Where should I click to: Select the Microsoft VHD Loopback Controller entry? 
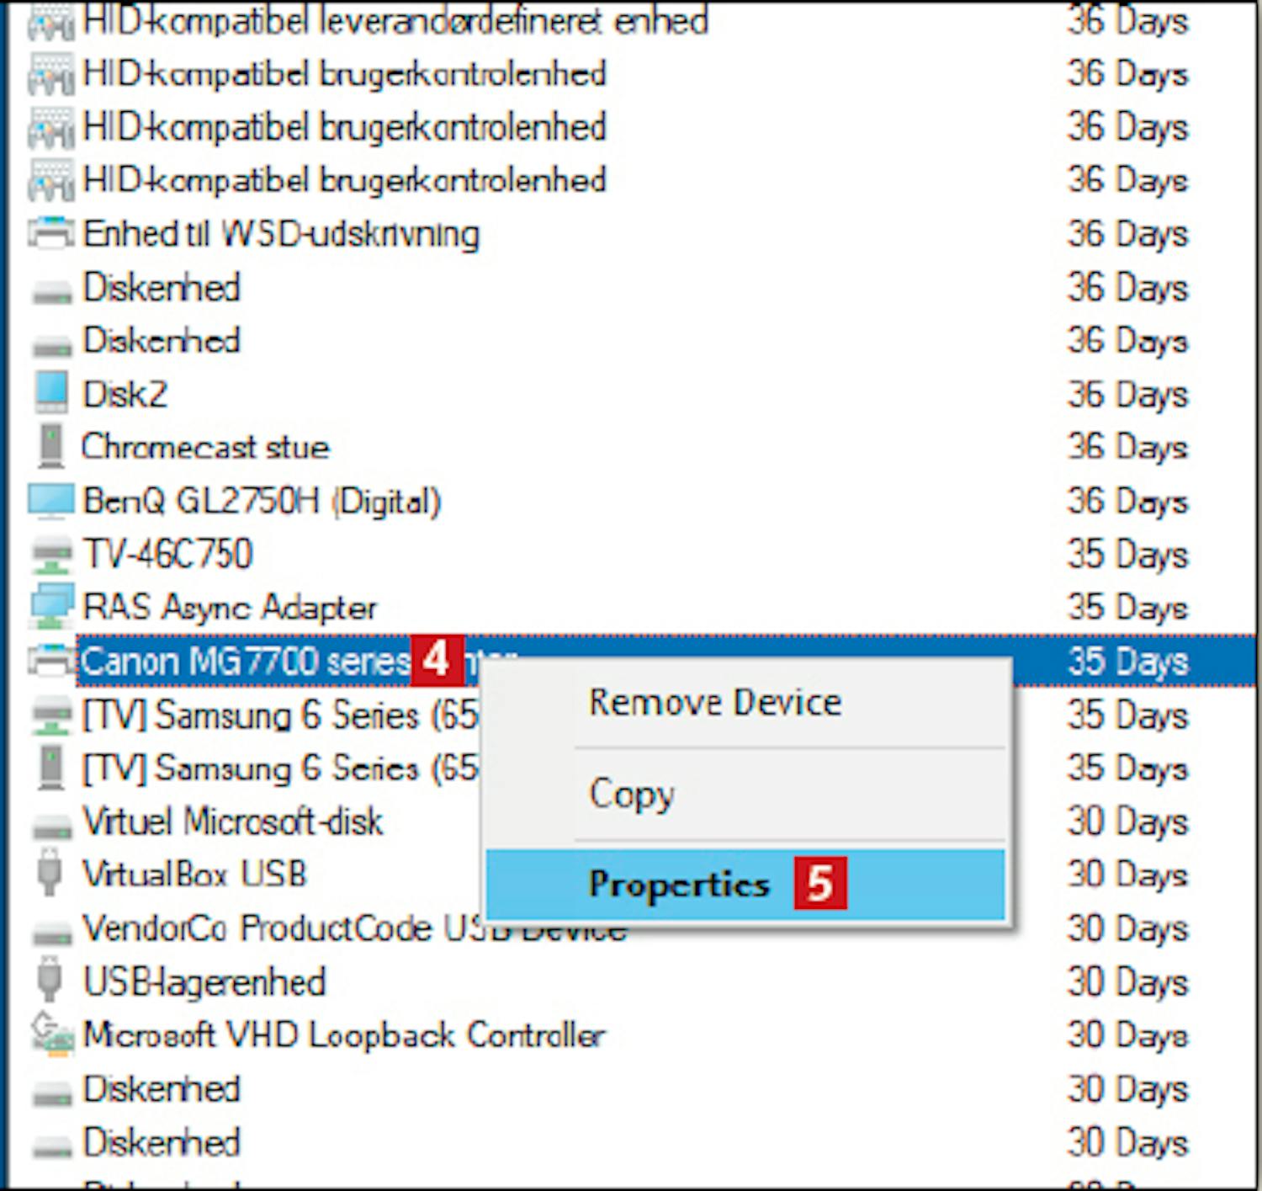click(343, 1035)
